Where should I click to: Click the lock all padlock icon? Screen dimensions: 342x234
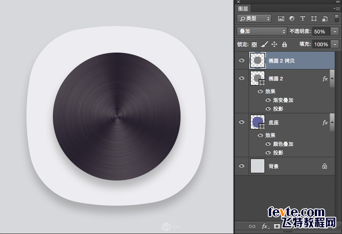(x=285, y=44)
